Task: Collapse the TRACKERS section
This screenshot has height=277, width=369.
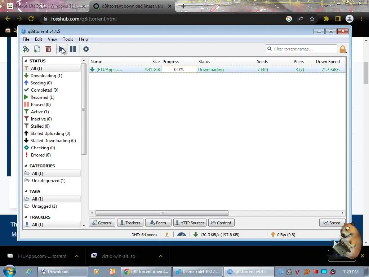Action: (26, 217)
